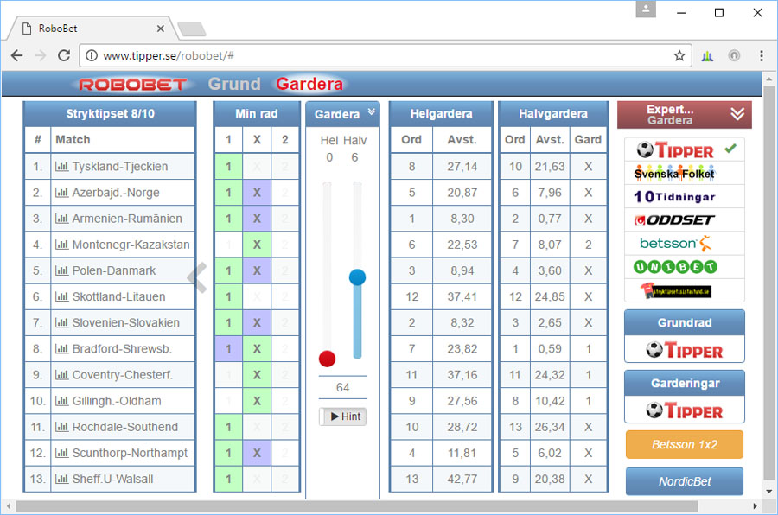Select the Unibet expert source

[685, 267]
